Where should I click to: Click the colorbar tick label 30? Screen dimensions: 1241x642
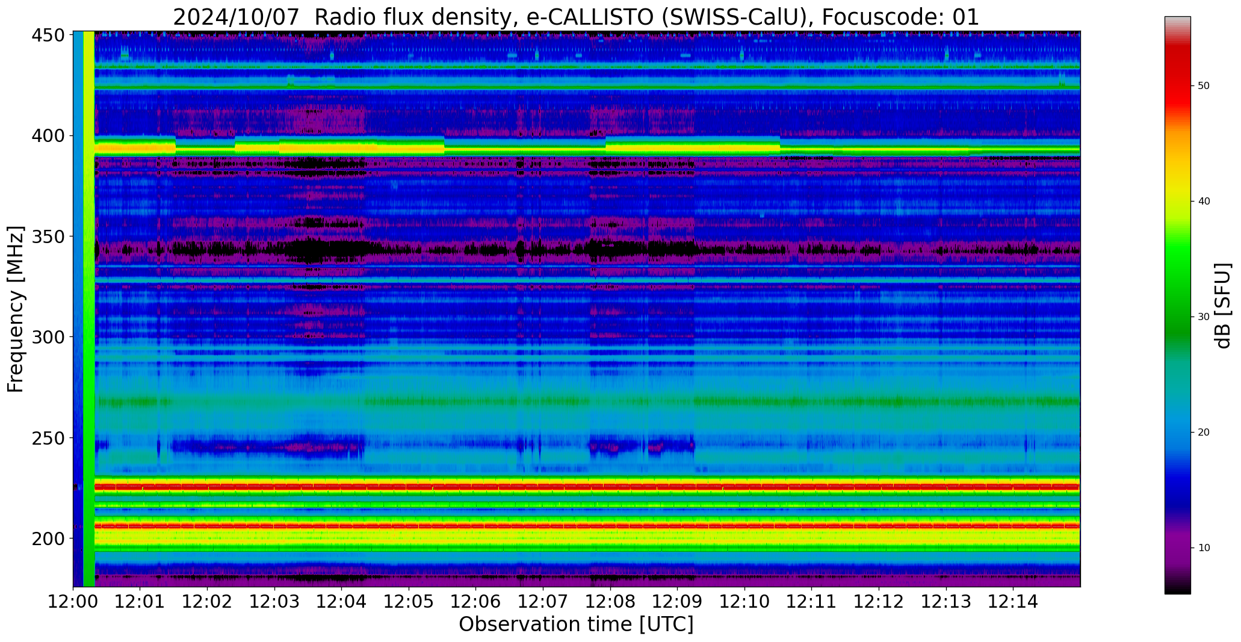pyautogui.click(x=1204, y=317)
